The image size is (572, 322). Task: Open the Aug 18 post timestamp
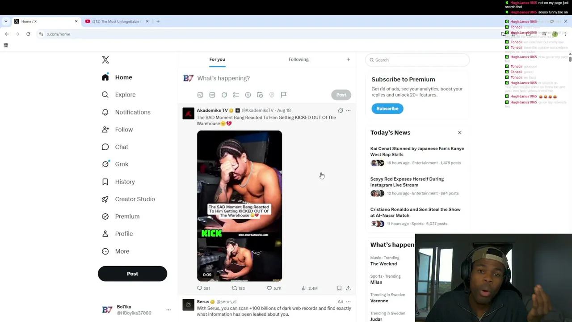point(284,110)
